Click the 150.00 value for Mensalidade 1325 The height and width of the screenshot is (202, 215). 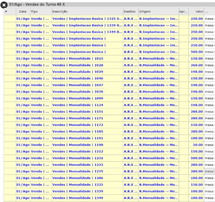click(197, 185)
